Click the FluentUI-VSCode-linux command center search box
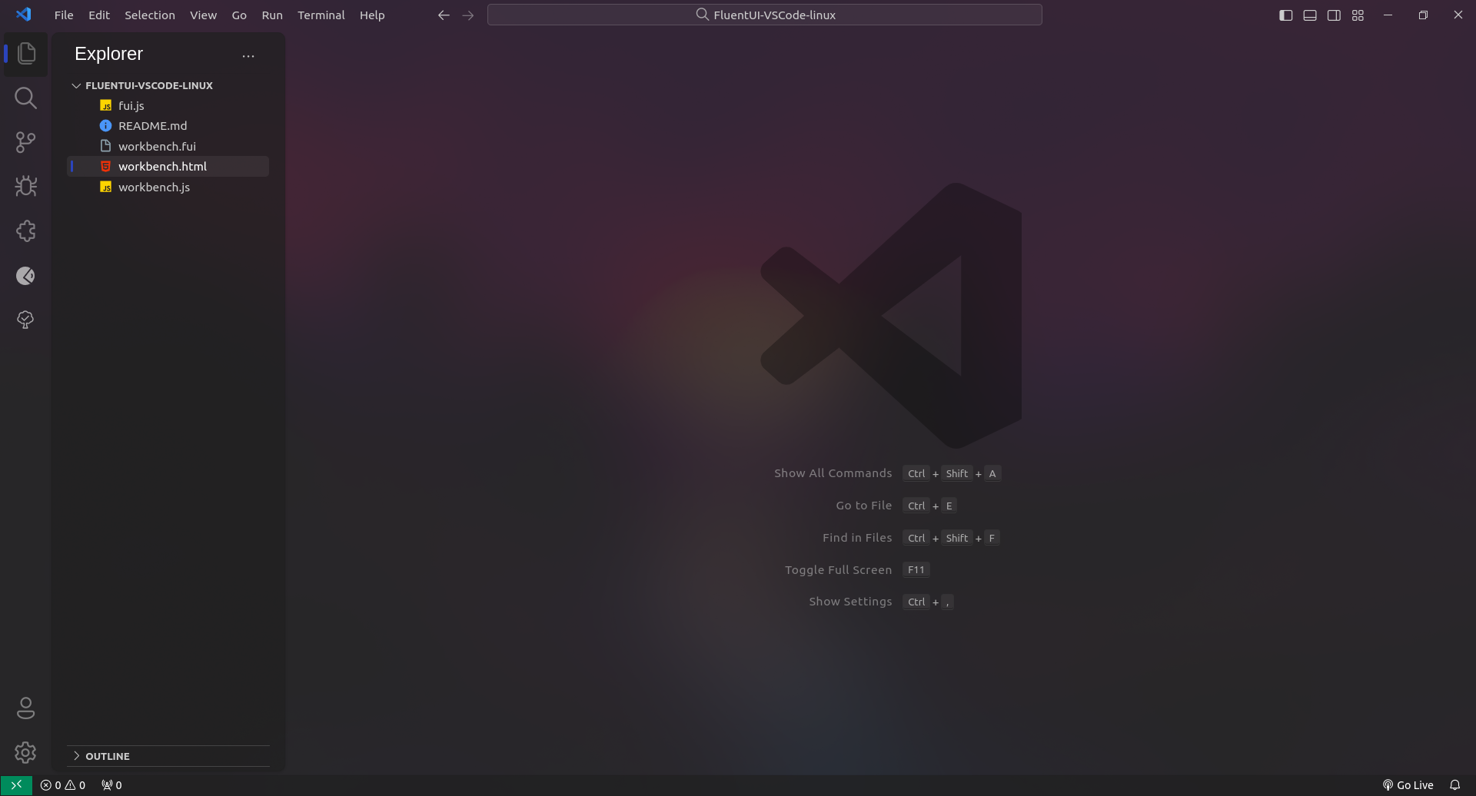The width and height of the screenshot is (1476, 796). (765, 15)
